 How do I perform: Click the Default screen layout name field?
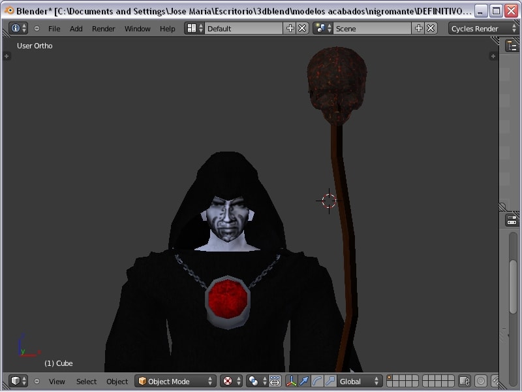click(x=243, y=28)
